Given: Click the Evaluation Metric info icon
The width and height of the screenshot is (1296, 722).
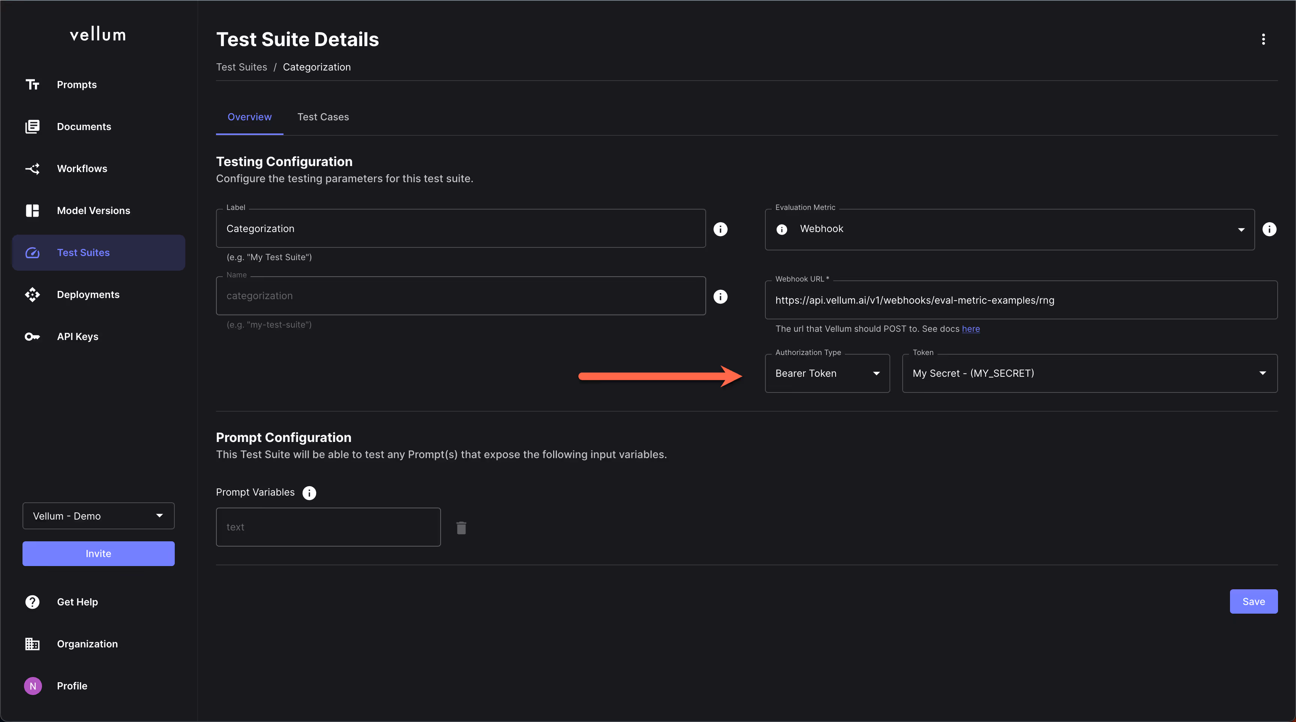Looking at the screenshot, I should [1269, 229].
